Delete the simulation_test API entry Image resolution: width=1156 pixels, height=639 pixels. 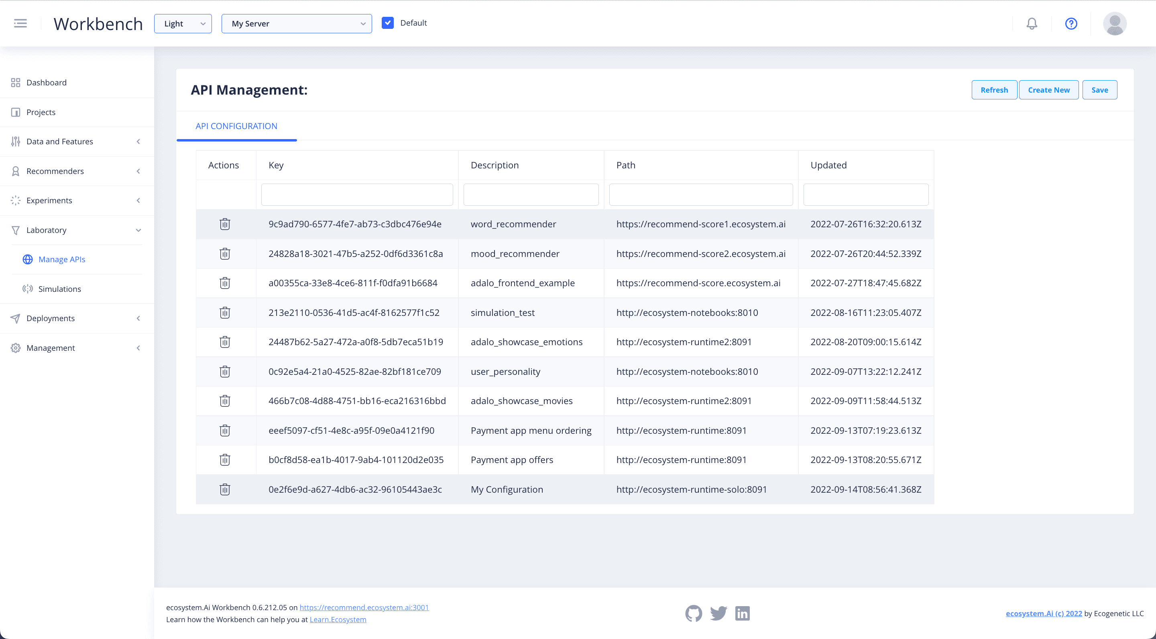(225, 313)
